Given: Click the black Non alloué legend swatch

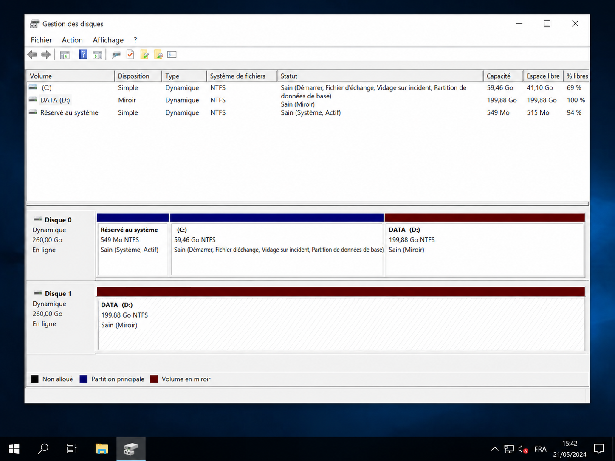Looking at the screenshot, I should pyautogui.click(x=34, y=379).
